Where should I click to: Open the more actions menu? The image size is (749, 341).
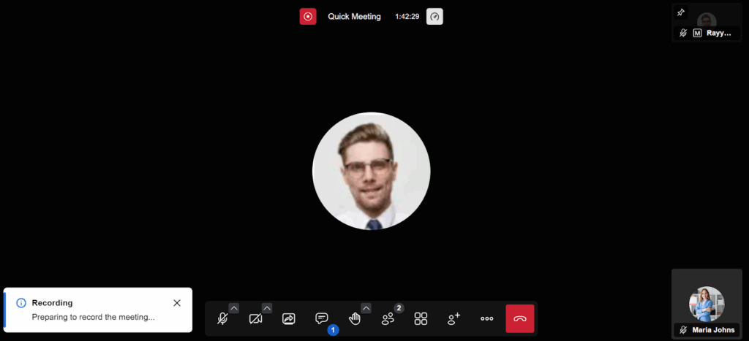(x=487, y=319)
